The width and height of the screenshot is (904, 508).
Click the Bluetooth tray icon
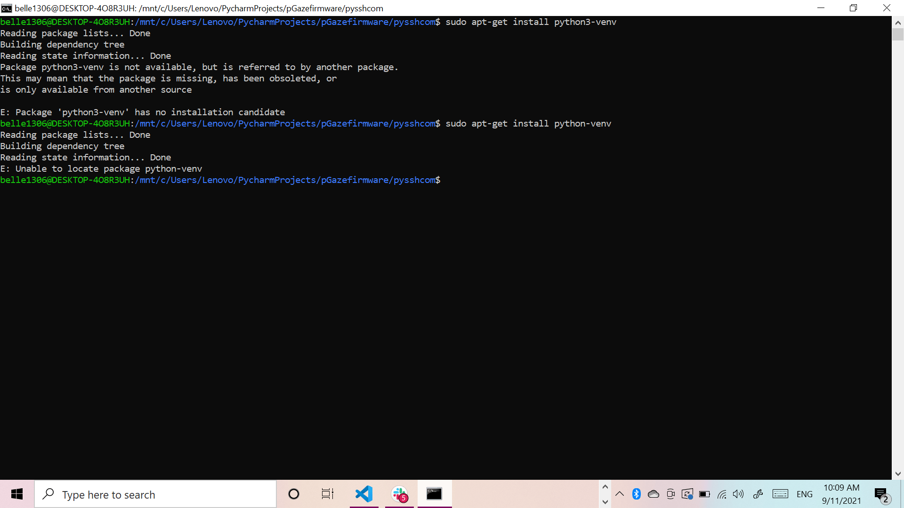637,494
